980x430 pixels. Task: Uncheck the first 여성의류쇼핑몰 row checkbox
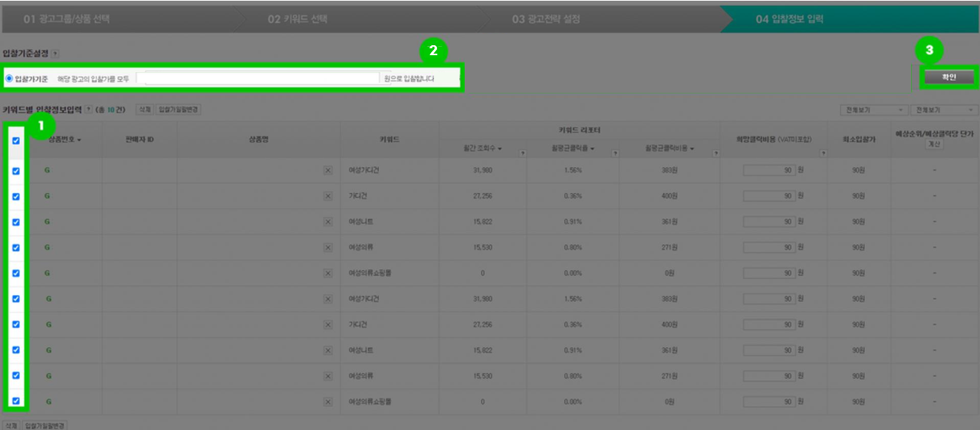(x=16, y=274)
